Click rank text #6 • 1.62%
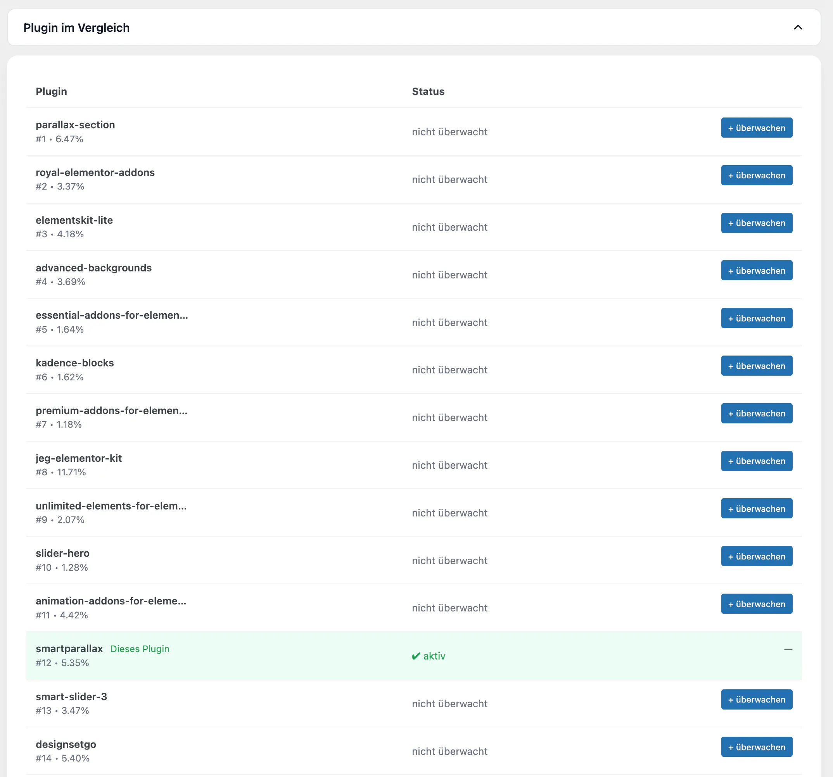Screen dimensions: 833x777 point(59,377)
